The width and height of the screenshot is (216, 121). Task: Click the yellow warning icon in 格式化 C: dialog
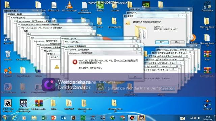tap(57, 67)
